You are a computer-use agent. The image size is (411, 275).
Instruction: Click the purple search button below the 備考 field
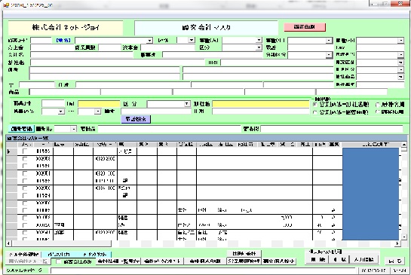point(136,119)
